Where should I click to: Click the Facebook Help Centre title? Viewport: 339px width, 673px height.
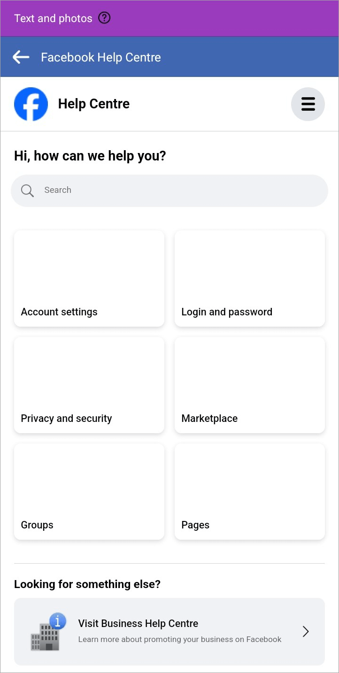(101, 57)
